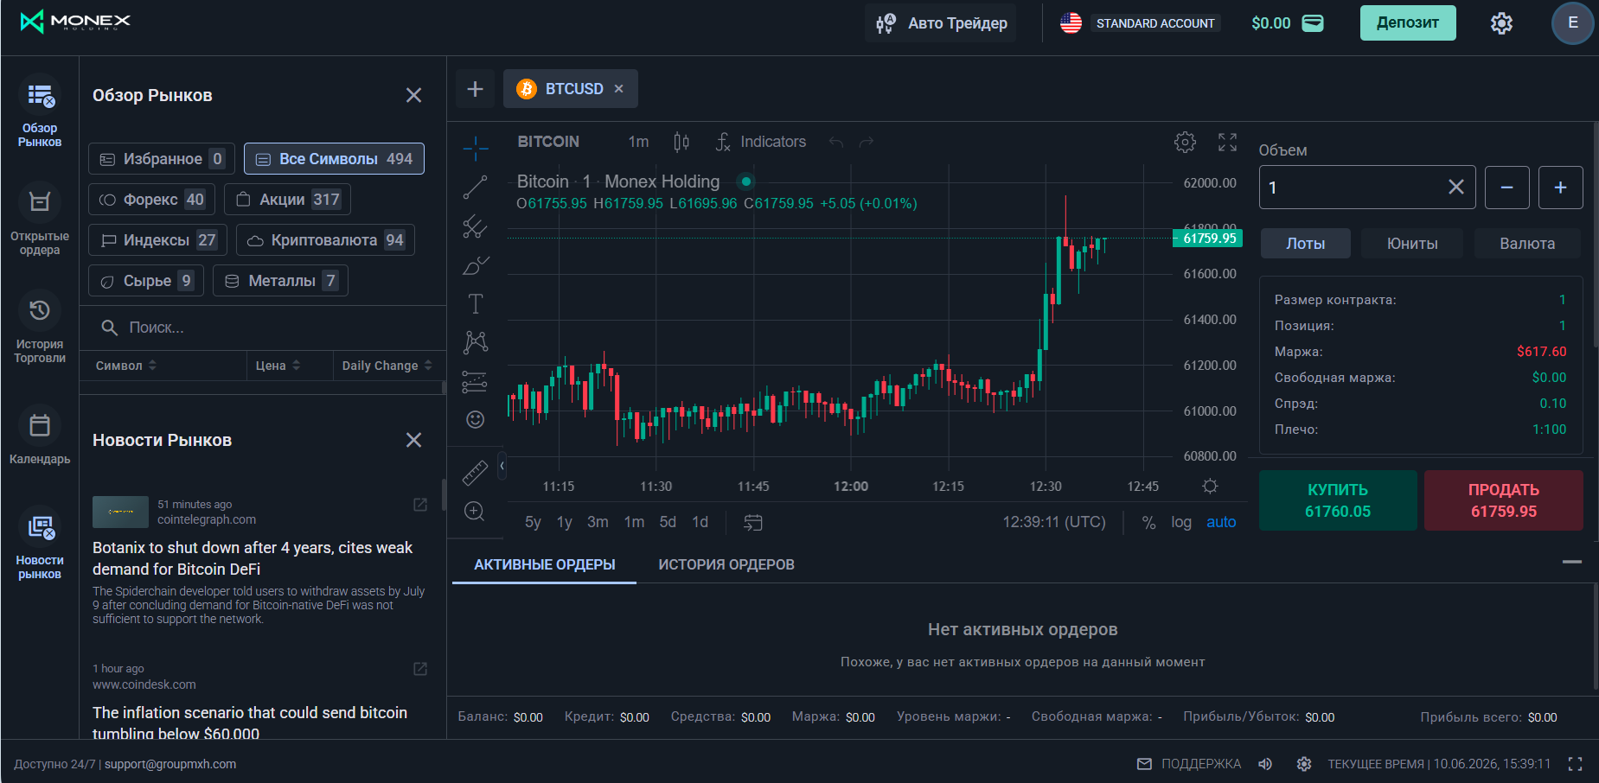Select the trend line drawing tool

tap(475, 187)
